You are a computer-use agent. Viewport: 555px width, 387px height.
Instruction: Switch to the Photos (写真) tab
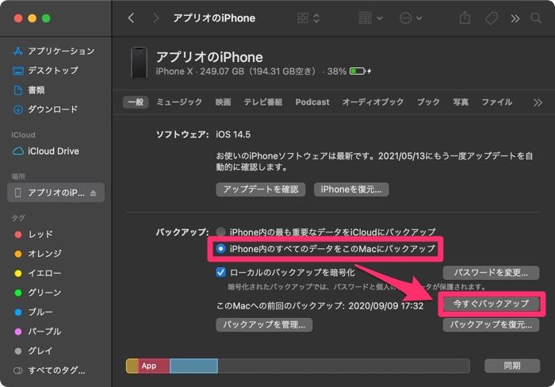[461, 102]
